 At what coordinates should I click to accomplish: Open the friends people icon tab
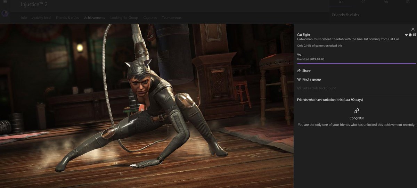pyautogui.click(x=341, y=2)
